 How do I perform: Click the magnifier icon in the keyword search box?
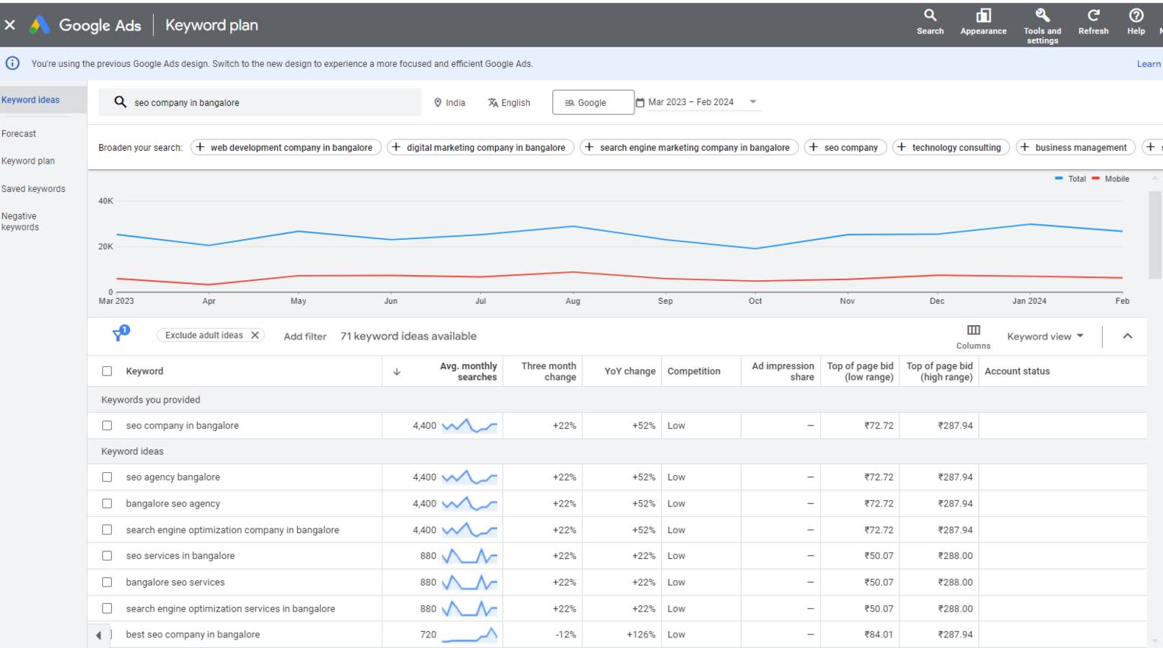coord(120,102)
